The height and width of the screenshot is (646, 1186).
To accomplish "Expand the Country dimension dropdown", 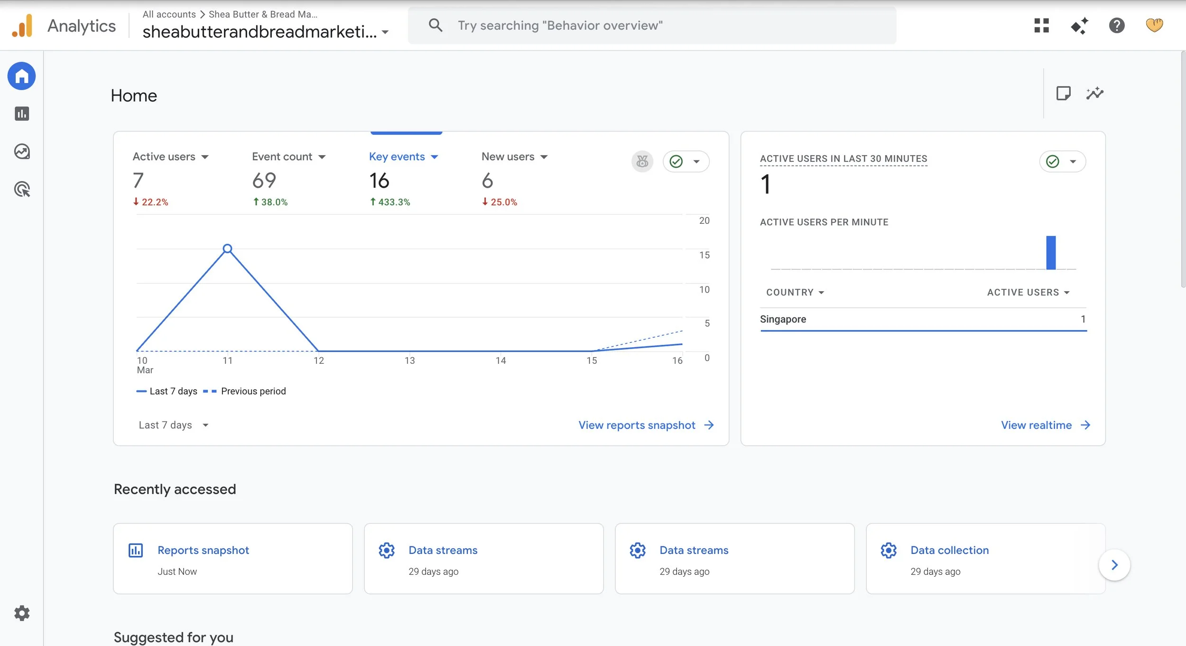I will pyautogui.click(x=795, y=293).
